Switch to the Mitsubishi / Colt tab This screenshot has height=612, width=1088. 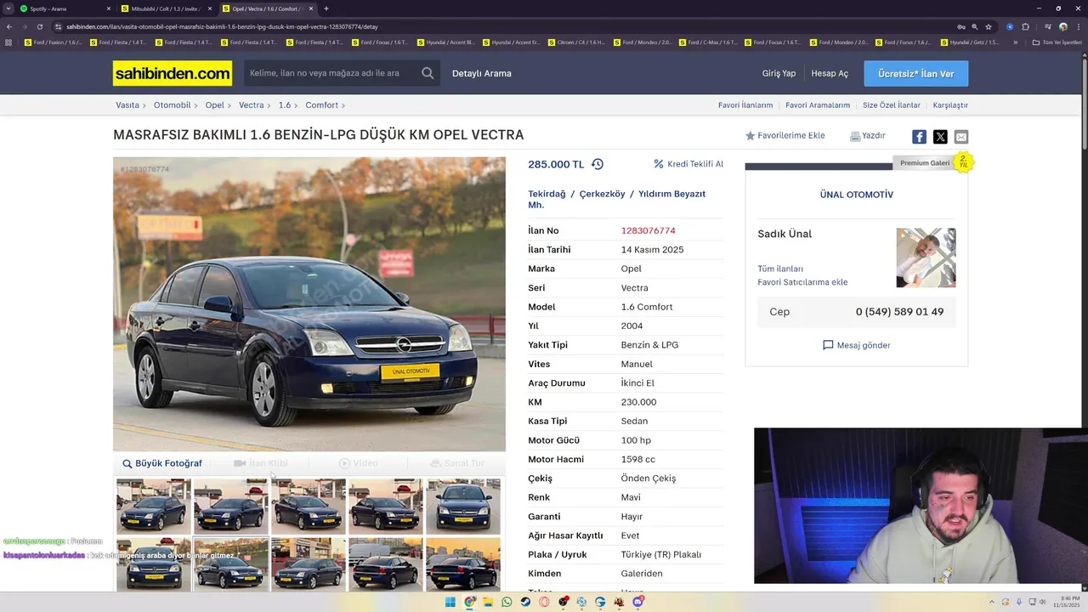coord(167,8)
